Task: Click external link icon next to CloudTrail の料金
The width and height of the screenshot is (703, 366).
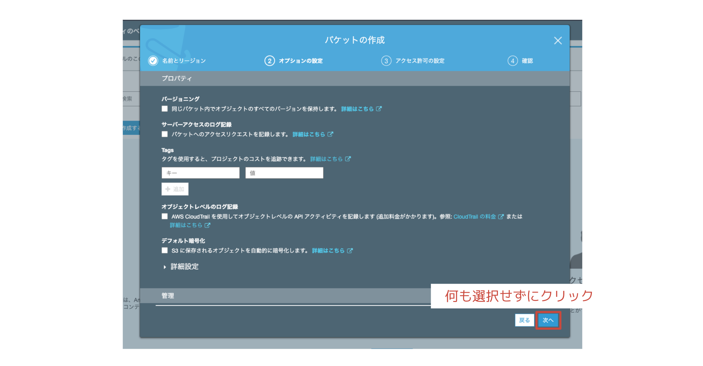Action: pyautogui.click(x=501, y=217)
